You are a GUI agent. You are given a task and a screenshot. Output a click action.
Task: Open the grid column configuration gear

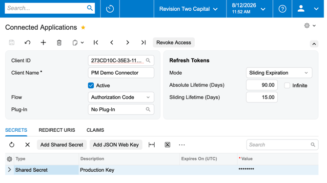pos(9,159)
